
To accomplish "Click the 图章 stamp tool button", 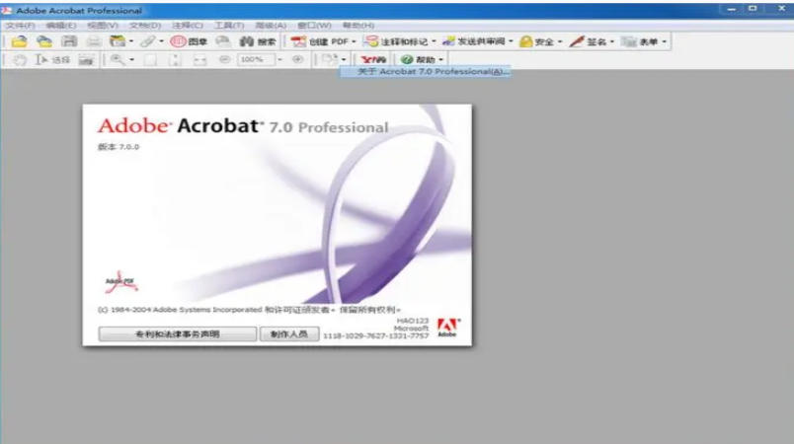I will tap(189, 41).
